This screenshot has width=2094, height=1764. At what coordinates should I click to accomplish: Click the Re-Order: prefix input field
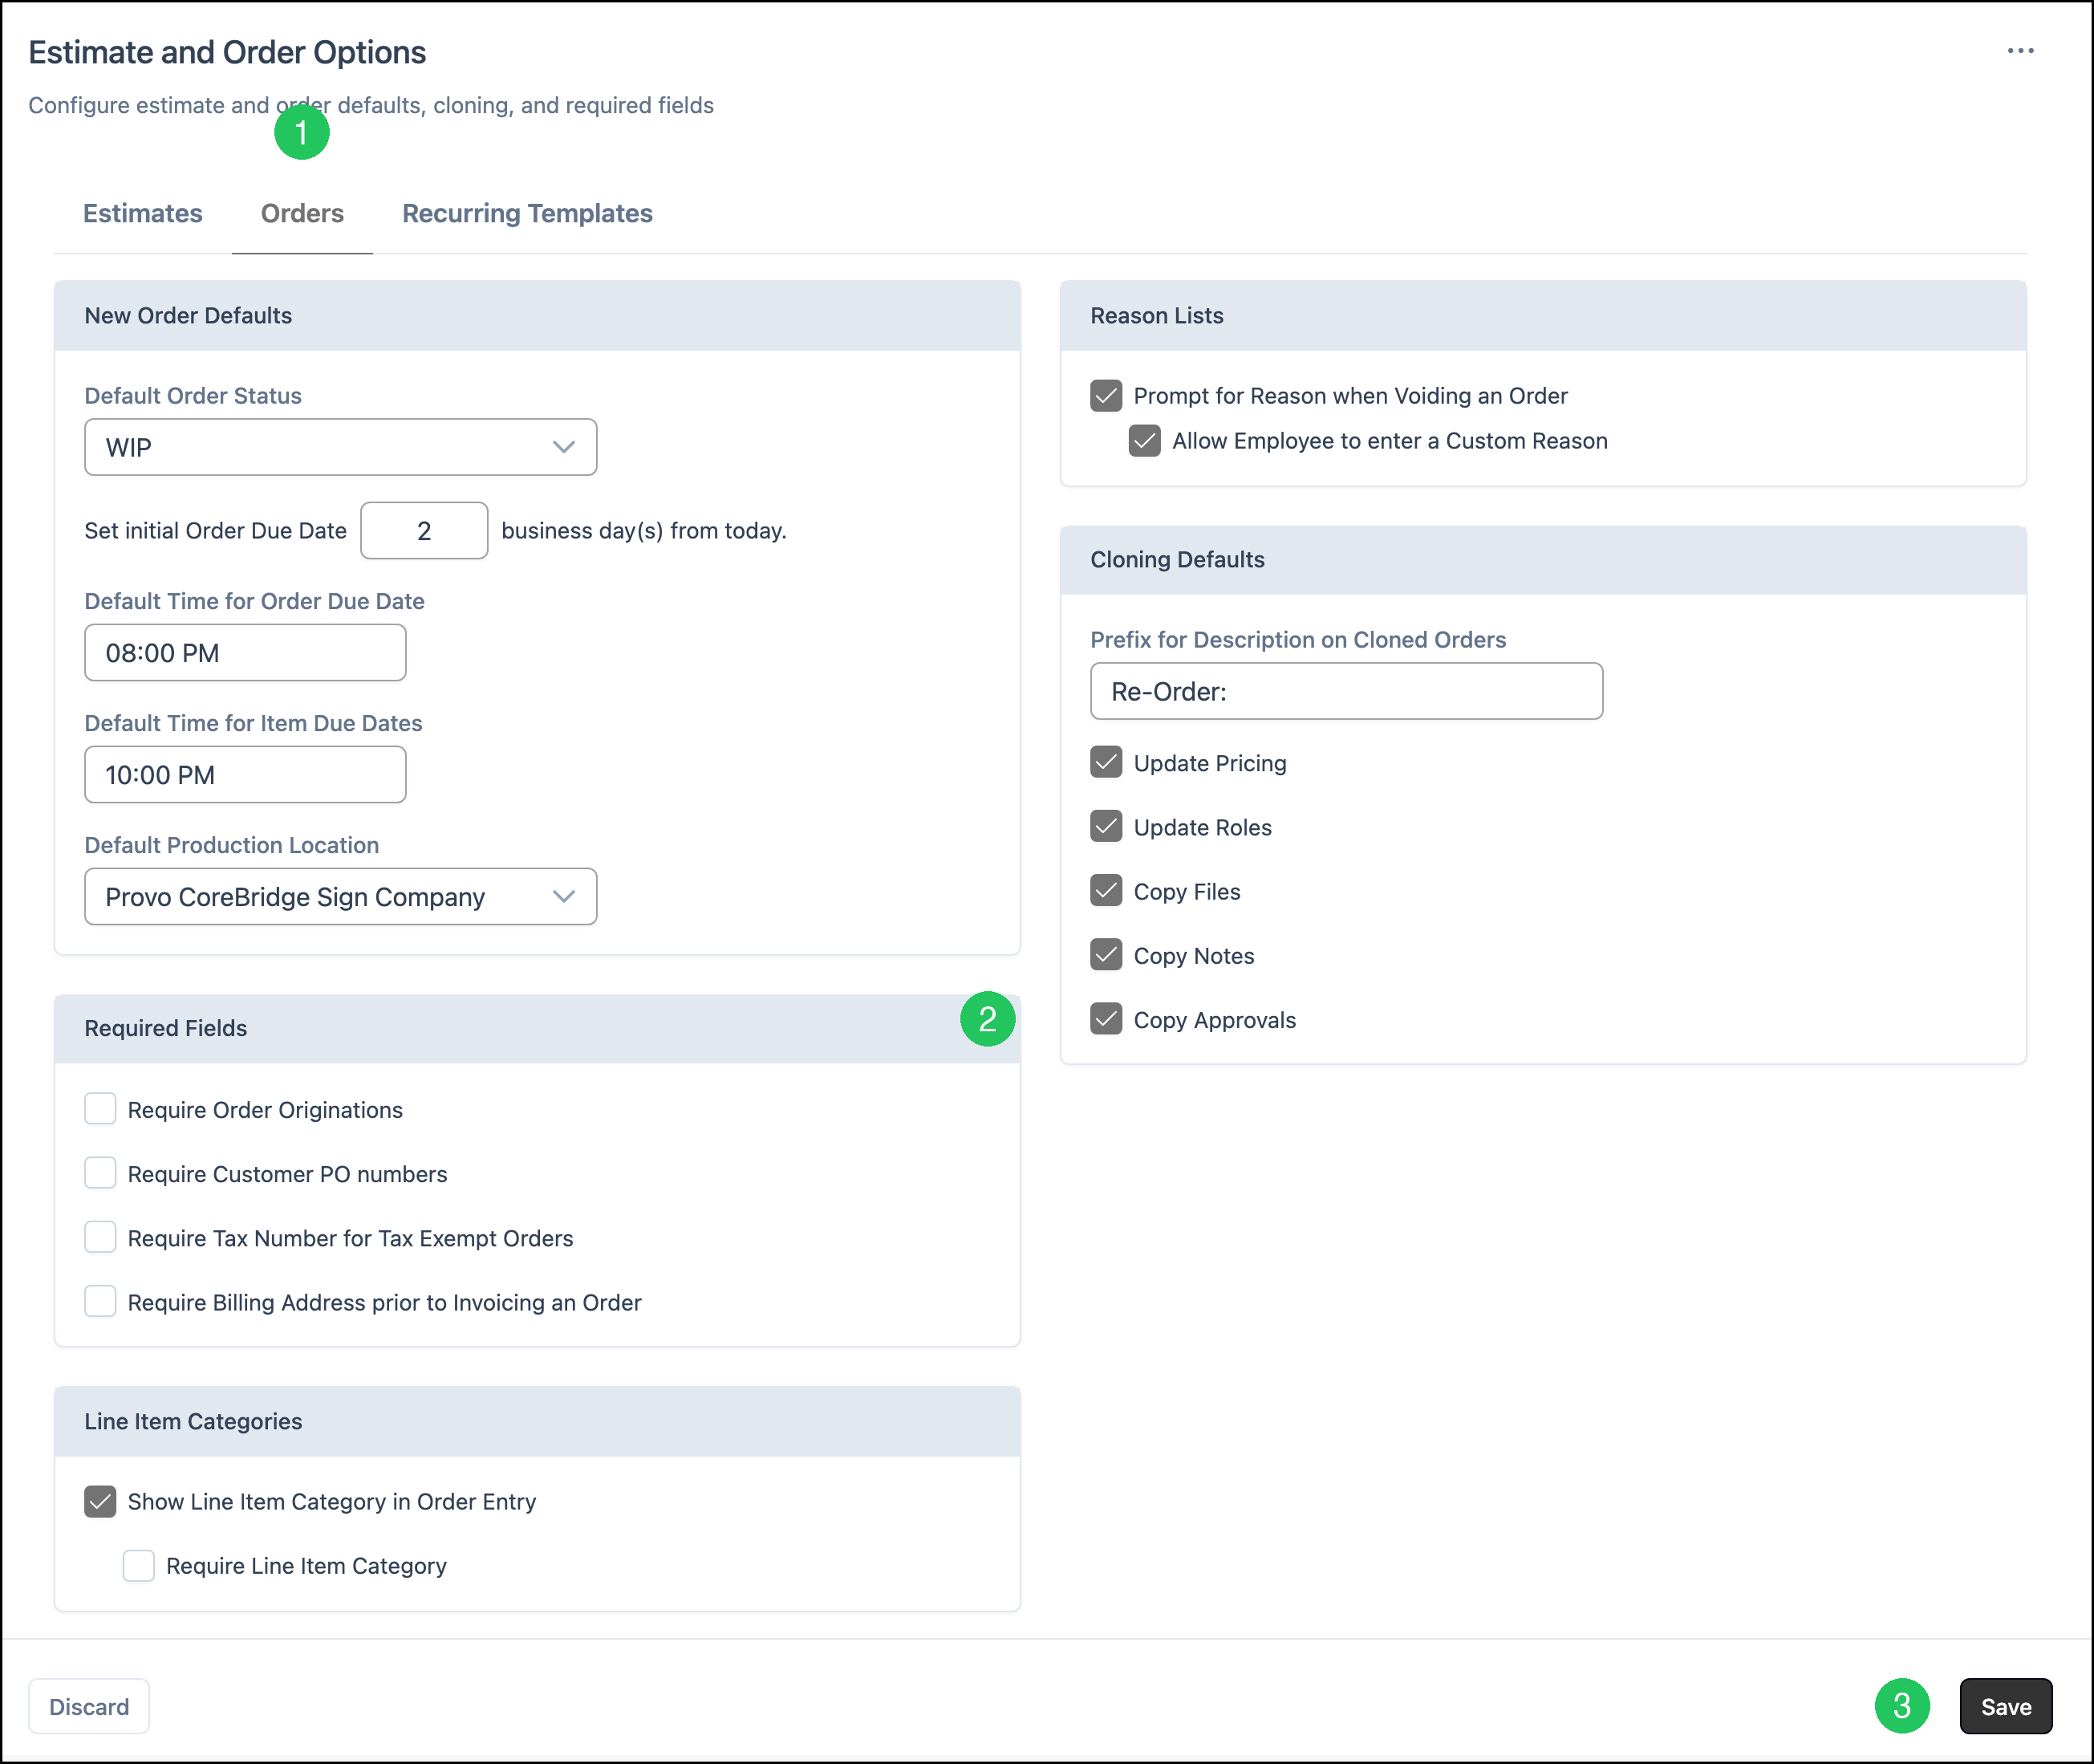(1346, 691)
